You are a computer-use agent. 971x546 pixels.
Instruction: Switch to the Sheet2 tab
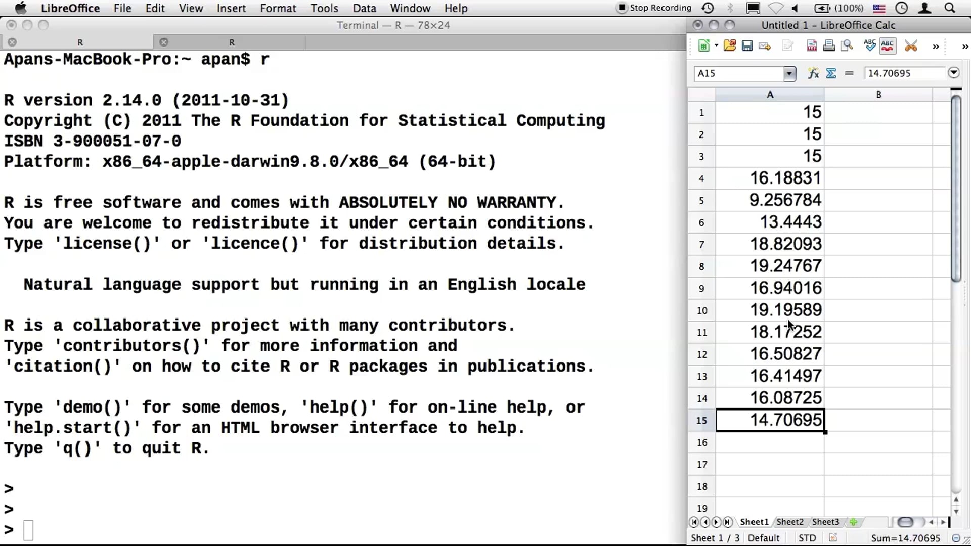(789, 522)
